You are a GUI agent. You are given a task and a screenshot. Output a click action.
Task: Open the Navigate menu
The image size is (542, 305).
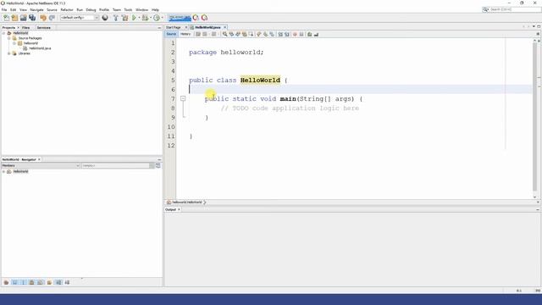click(x=36, y=9)
